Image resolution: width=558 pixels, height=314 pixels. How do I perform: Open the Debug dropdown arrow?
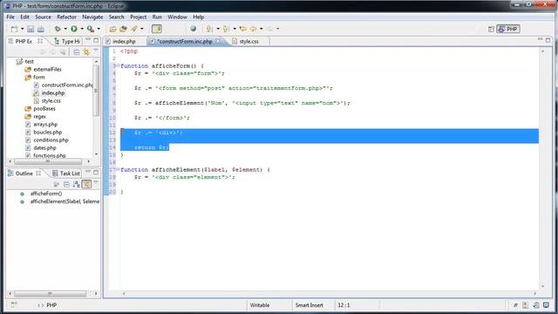pyautogui.click(x=65, y=29)
